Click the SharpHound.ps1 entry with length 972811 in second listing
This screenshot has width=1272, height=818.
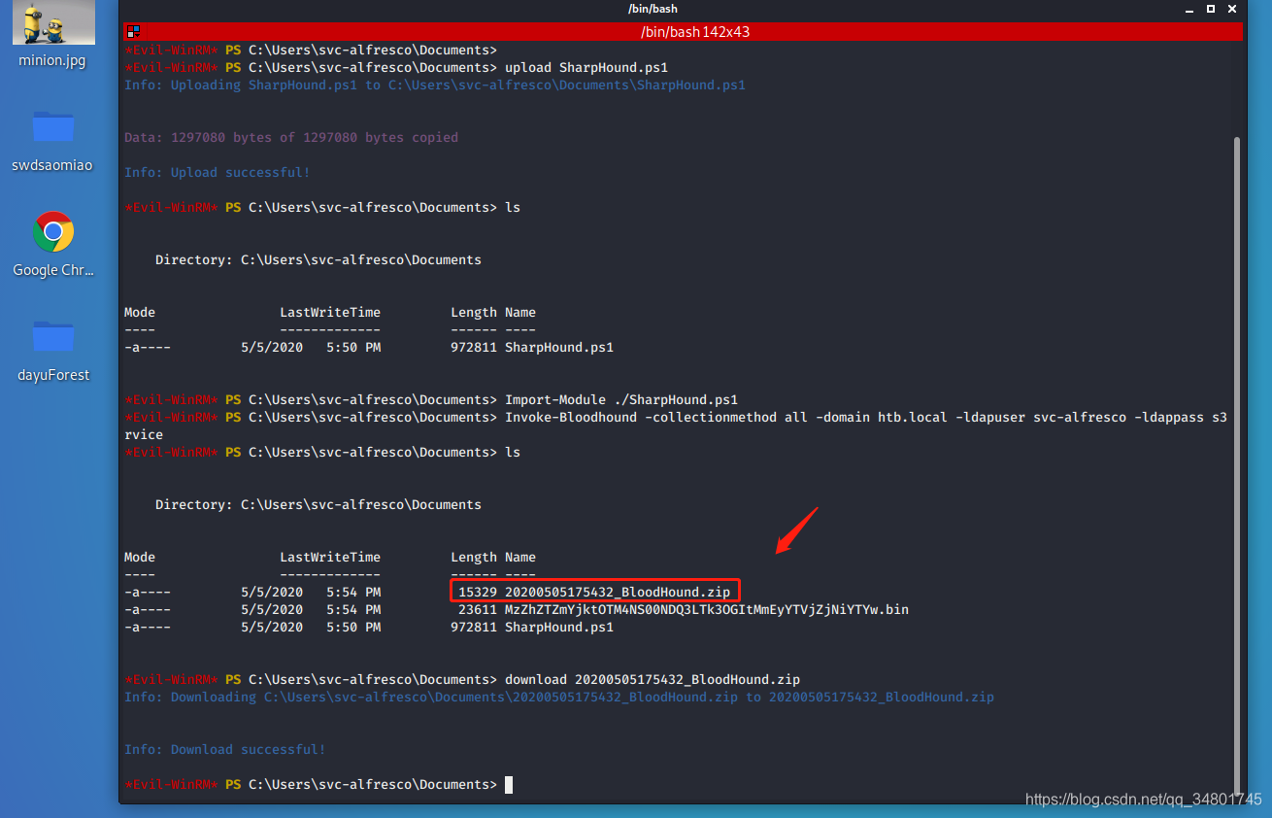coord(559,628)
